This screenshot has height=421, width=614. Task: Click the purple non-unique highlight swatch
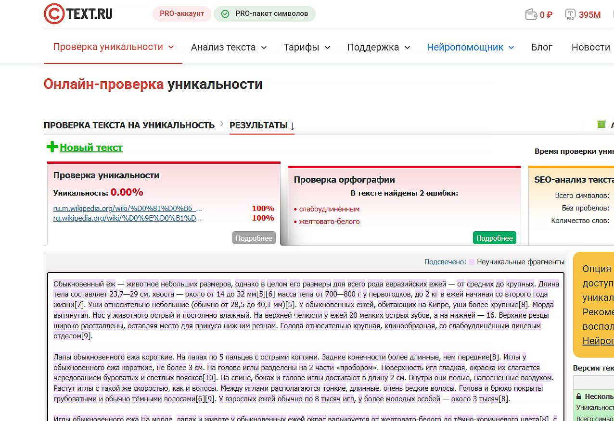point(472,262)
